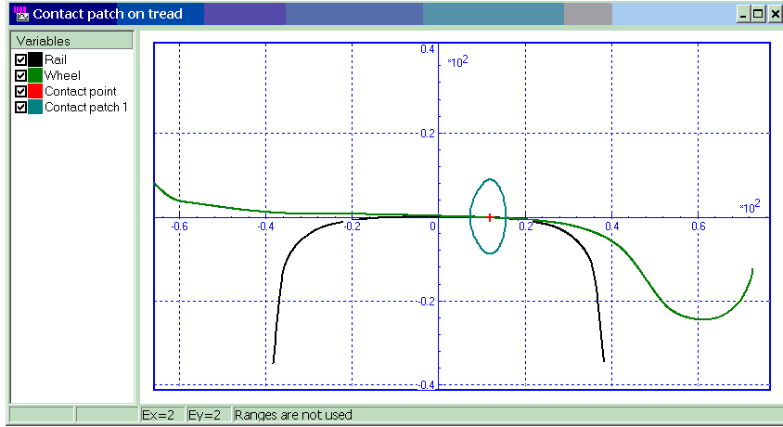Click the x-axis *10² scale label
This screenshot has height=427, width=783.
tap(750, 206)
